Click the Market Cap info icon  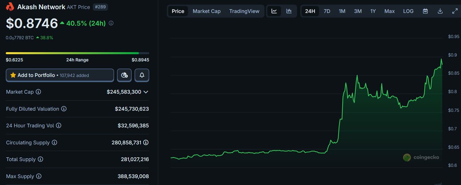pyautogui.click(x=38, y=92)
